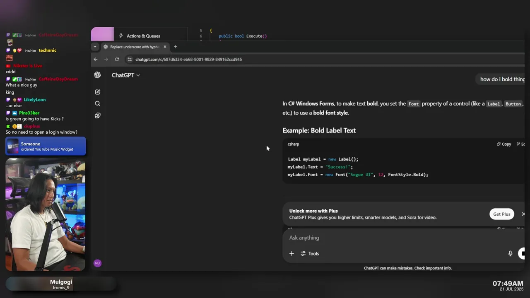
Task: Open the Tools menu in composer
Action: point(310,253)
